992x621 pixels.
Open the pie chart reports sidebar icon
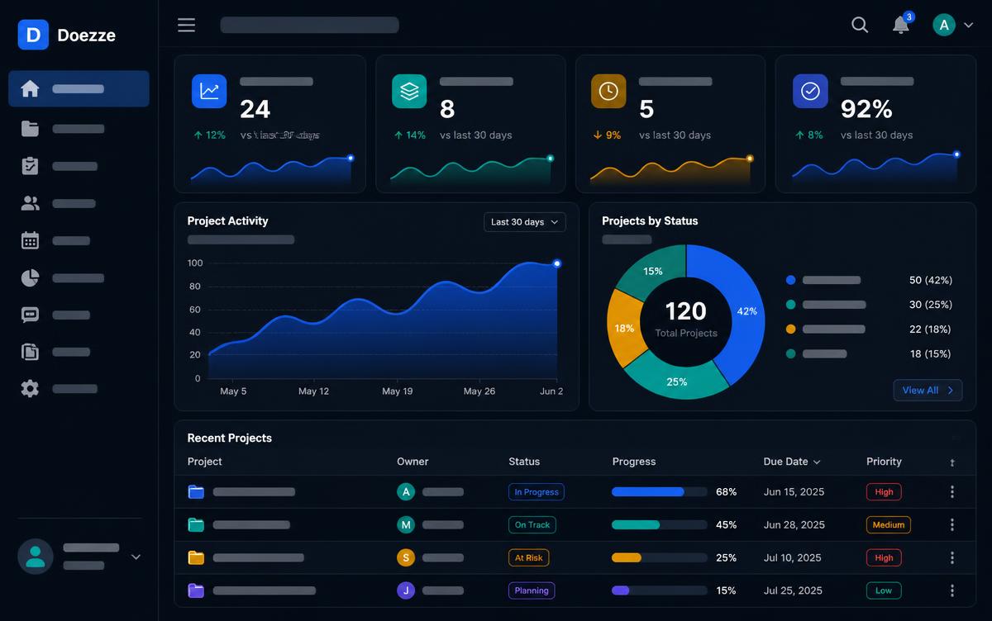(30, 277)
